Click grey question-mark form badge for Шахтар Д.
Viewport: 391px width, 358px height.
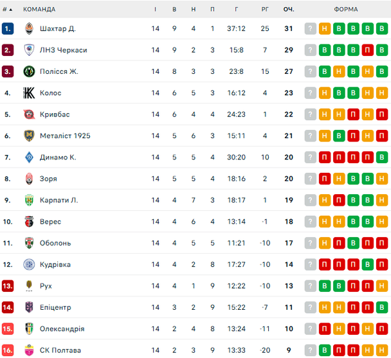click(311, 28)
